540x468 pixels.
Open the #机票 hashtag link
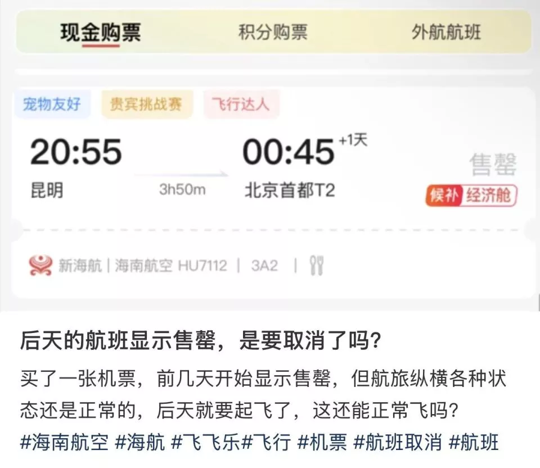(322, 443)
